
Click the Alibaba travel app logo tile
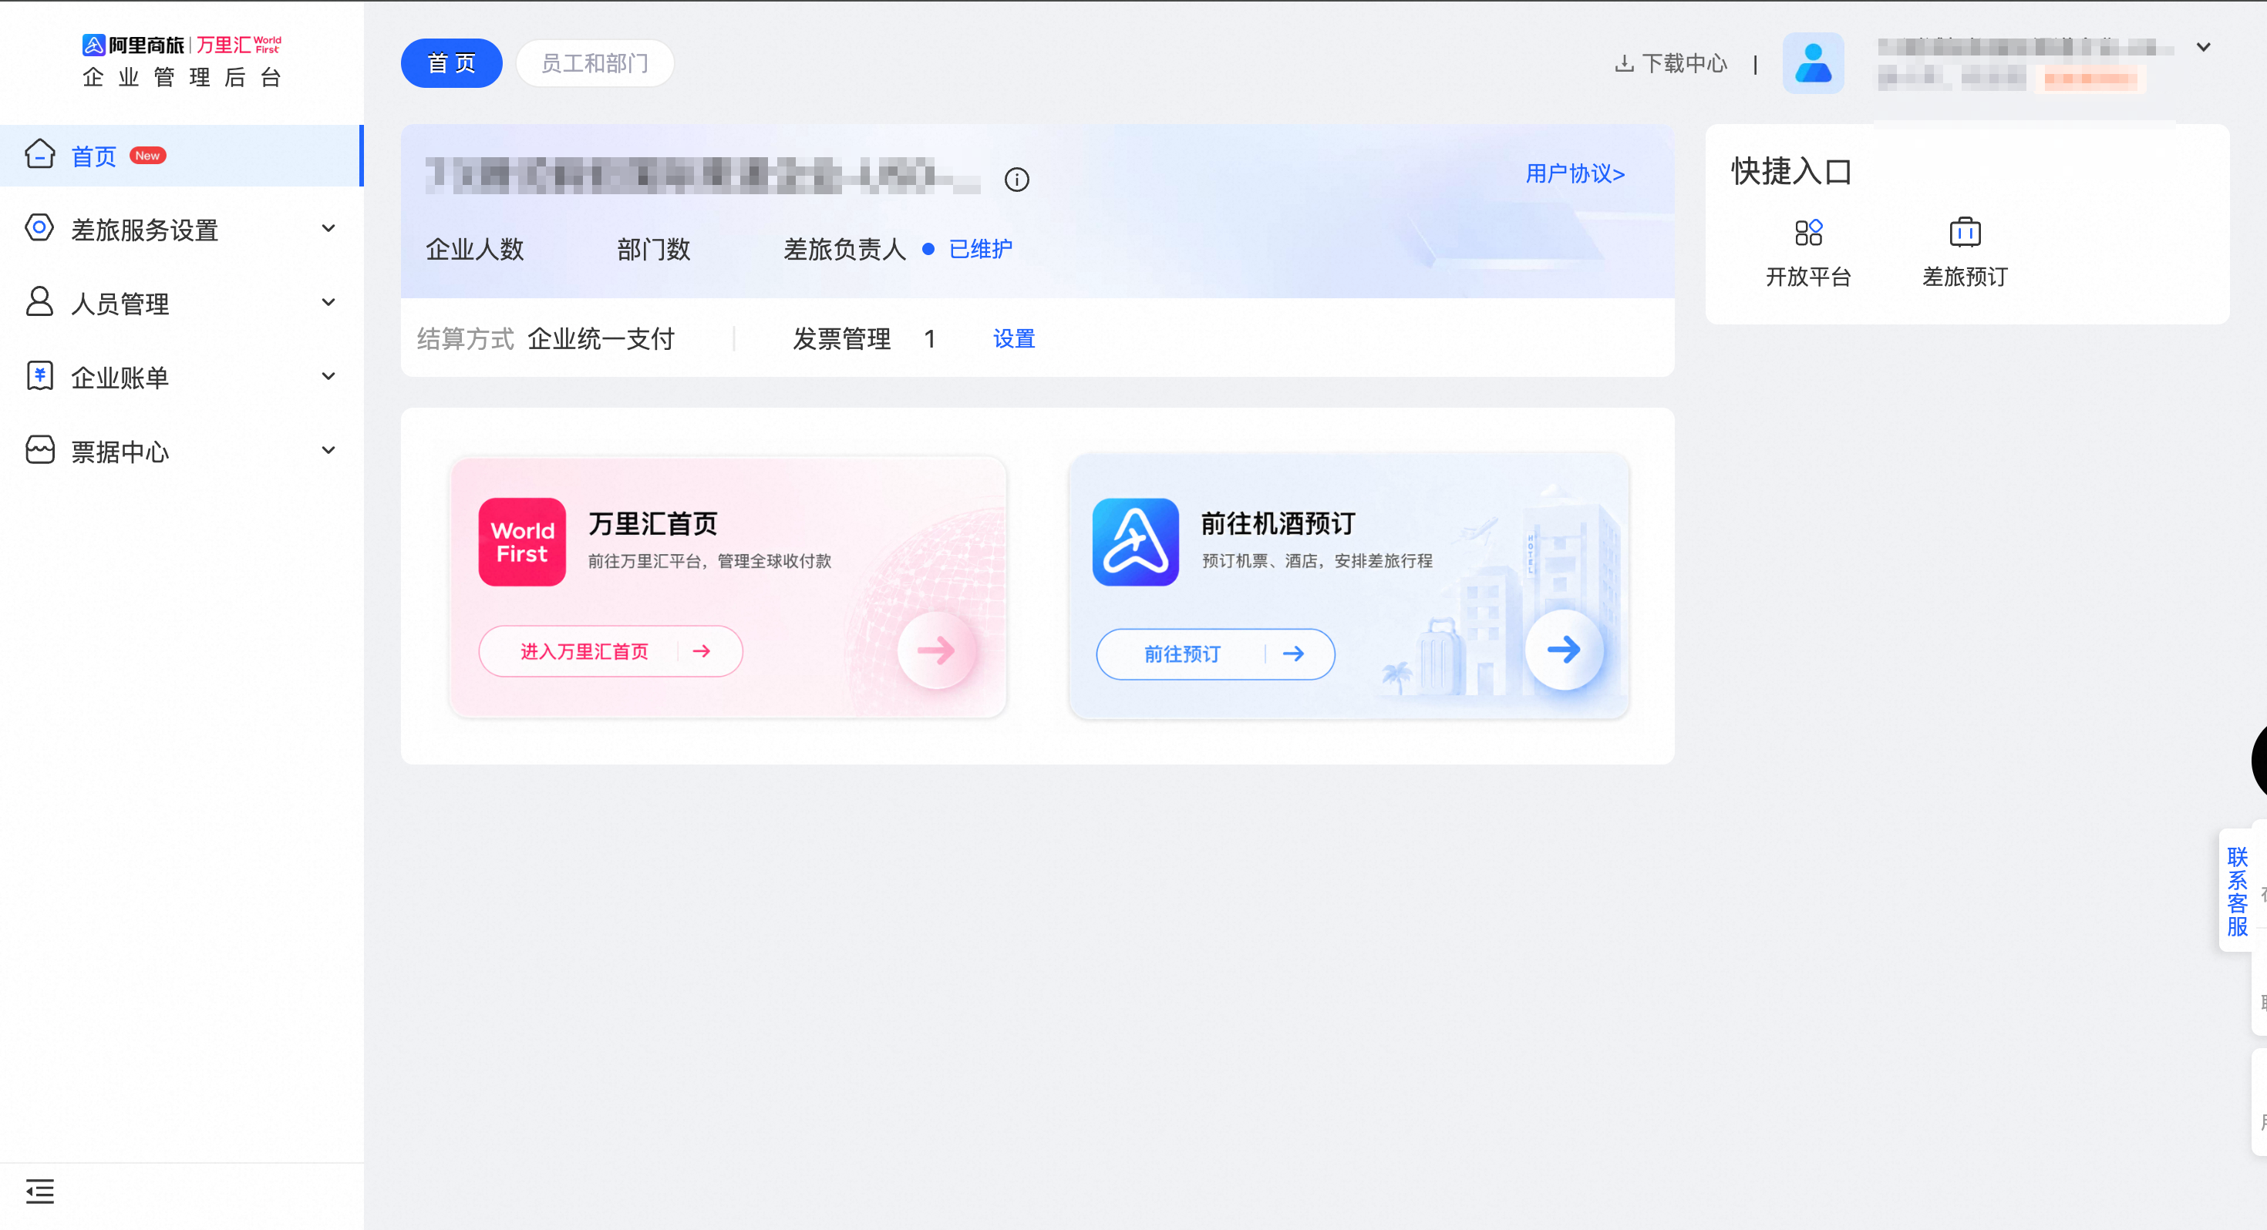tap(1135, 542)
